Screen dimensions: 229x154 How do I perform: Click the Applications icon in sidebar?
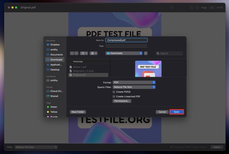tap(48, 65)
